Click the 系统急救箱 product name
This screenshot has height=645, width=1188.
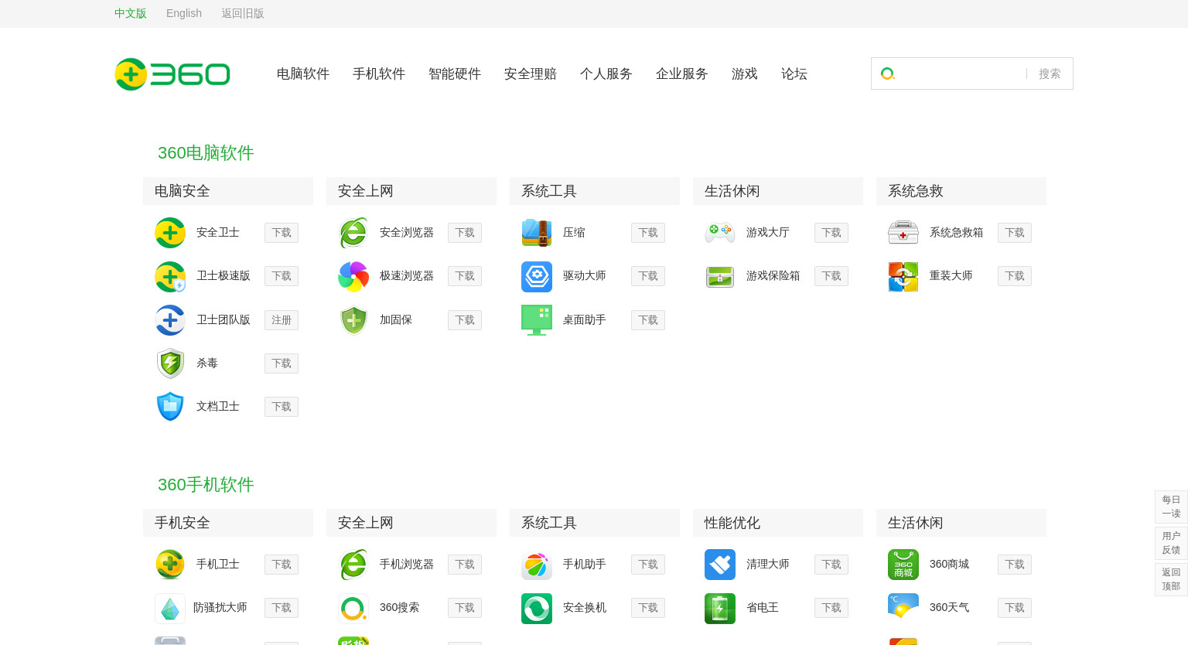tap(957, 232)
